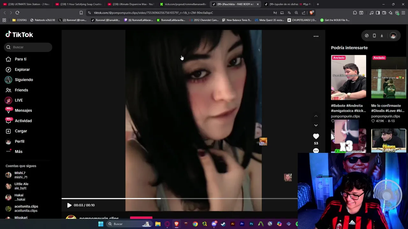Go forward with the browser forward arrow
The image size is (408, 229).
click(x=11, y=13)
